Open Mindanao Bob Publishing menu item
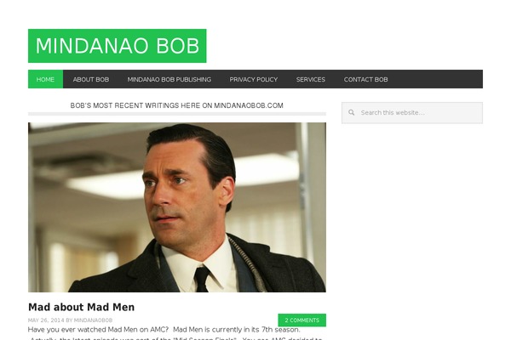 click(169, 79)
